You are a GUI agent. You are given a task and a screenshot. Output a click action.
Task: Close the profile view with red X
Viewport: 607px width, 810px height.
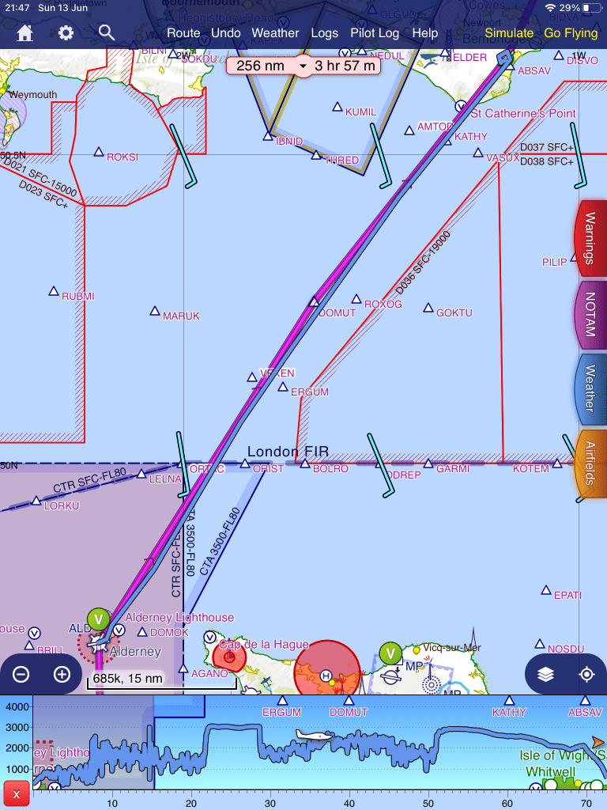point(17,793)
